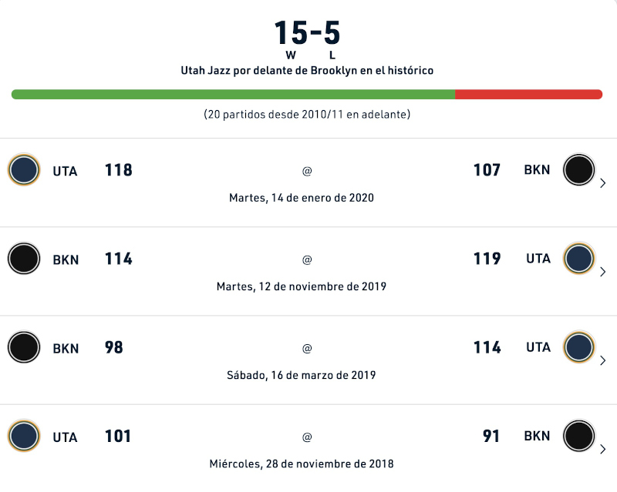Image resolution: width=617 pixels, height=492 pixels.
Task: Open the 14 de enero de 2020 game chevron
Action: coord(602,183)
